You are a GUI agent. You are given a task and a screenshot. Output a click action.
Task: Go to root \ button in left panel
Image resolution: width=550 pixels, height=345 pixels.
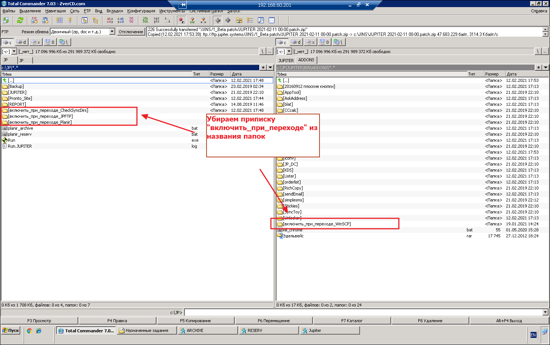[x=263, y=52]
